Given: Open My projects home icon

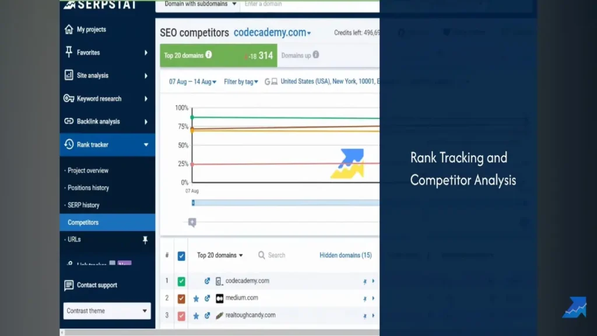Looking at the screenshot, I should click(x=69, y=29).
